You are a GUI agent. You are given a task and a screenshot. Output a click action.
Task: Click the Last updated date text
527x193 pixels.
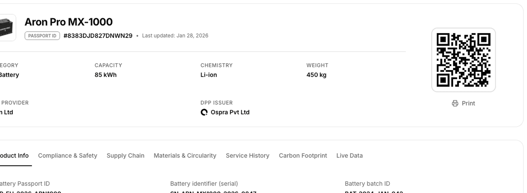[175, 36]
